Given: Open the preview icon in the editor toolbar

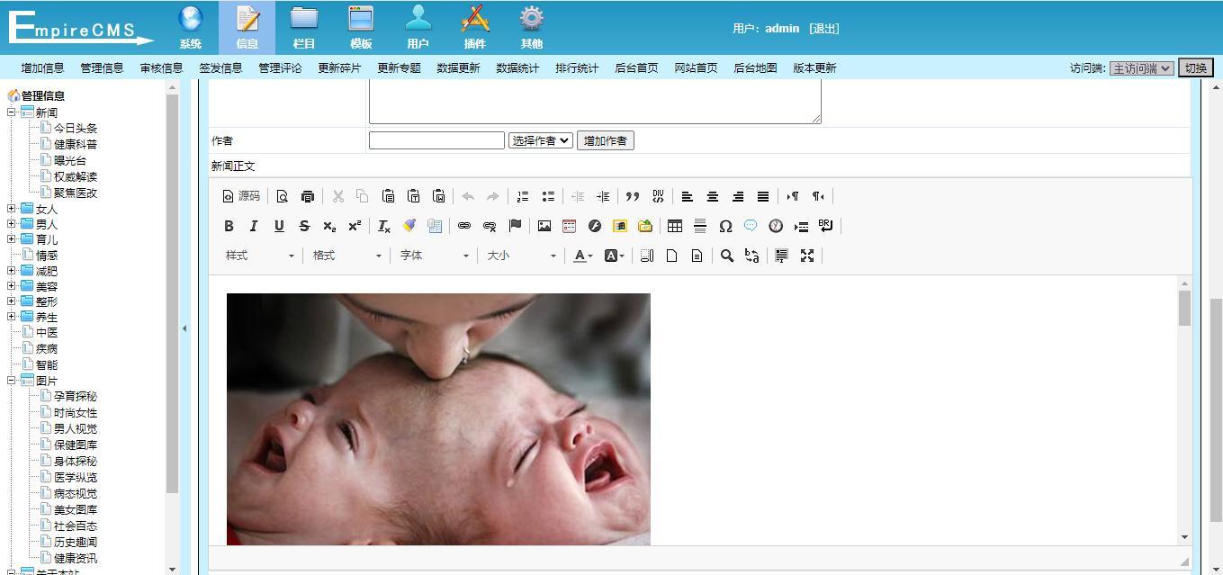Looking at the screenshot, I should [283, 196].
